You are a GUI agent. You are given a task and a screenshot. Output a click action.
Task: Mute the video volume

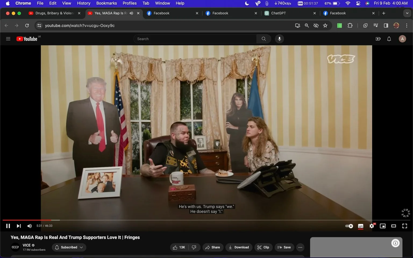[30, 226]
